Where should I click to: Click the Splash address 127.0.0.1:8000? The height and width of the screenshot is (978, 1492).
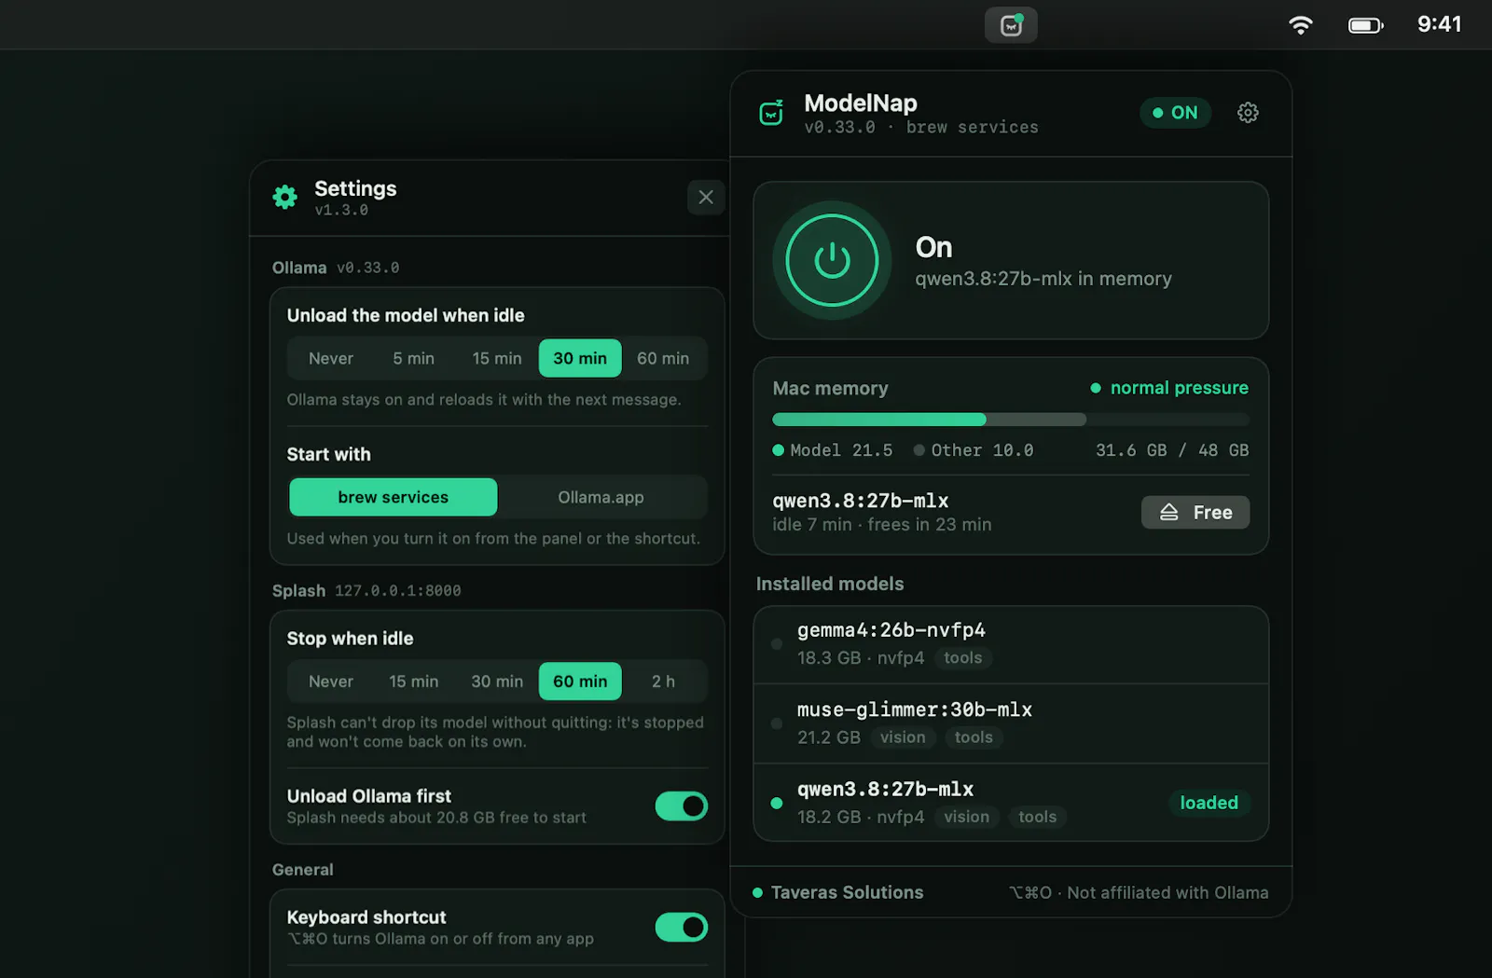click(x=398, y=591)
